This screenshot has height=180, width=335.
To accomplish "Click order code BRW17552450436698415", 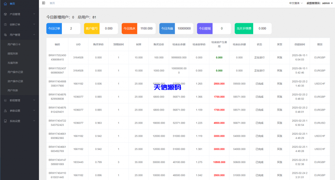I will (57, 57).
